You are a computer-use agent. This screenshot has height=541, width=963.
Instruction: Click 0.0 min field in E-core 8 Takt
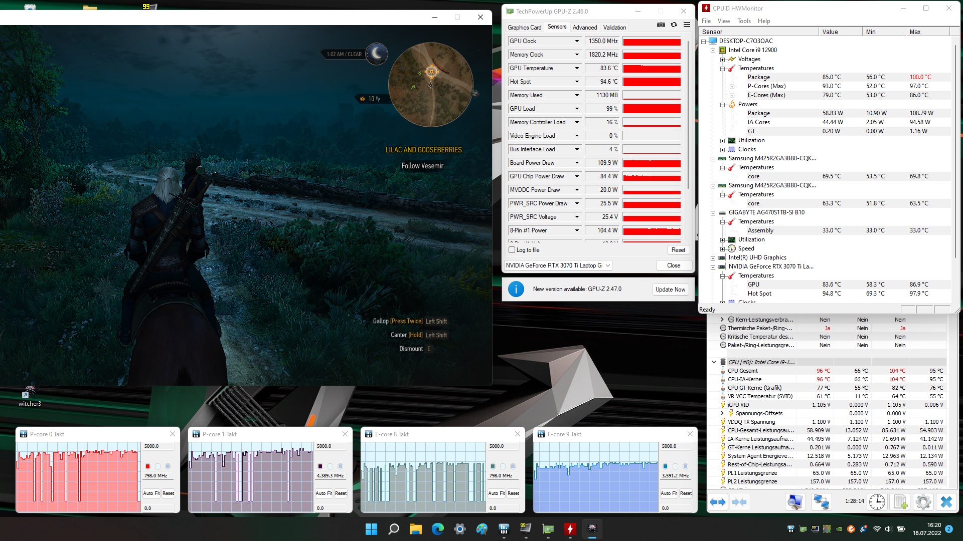pyautogui.click(x=504, y=508)
